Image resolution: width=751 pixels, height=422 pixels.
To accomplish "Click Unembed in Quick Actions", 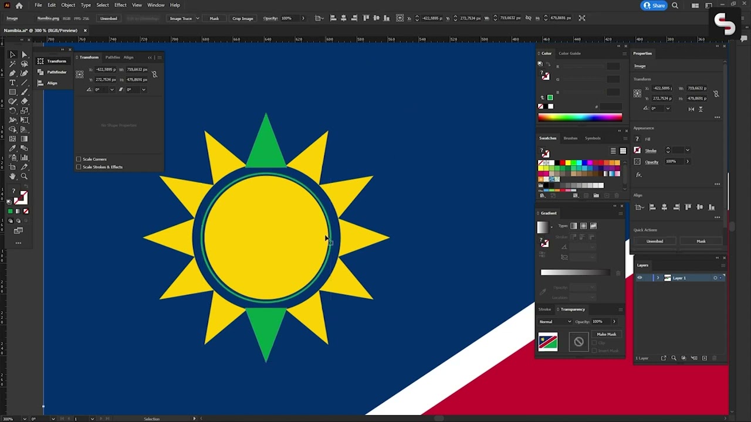I will click(x=655, y=241).
